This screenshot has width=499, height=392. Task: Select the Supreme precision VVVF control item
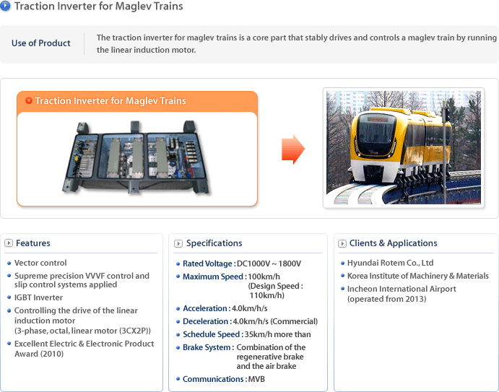82,280
